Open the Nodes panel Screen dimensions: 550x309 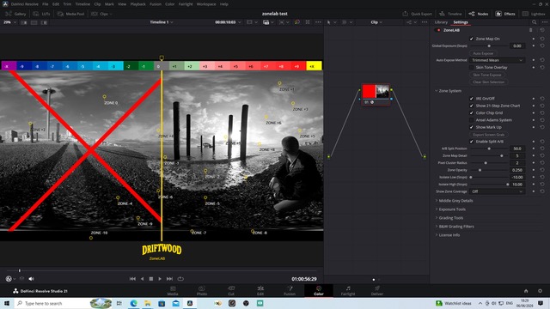point(479,14)
